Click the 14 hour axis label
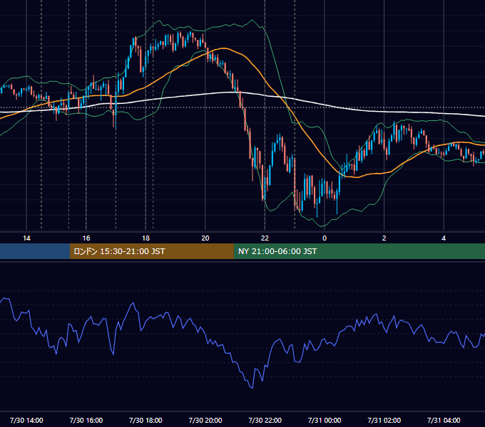The height and width of the screenshot is (427, 485). [x=26, y=238]
